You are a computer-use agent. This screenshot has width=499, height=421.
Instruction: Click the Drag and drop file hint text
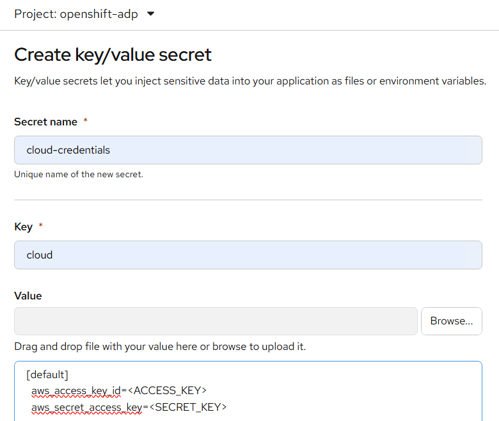[160, 347]
